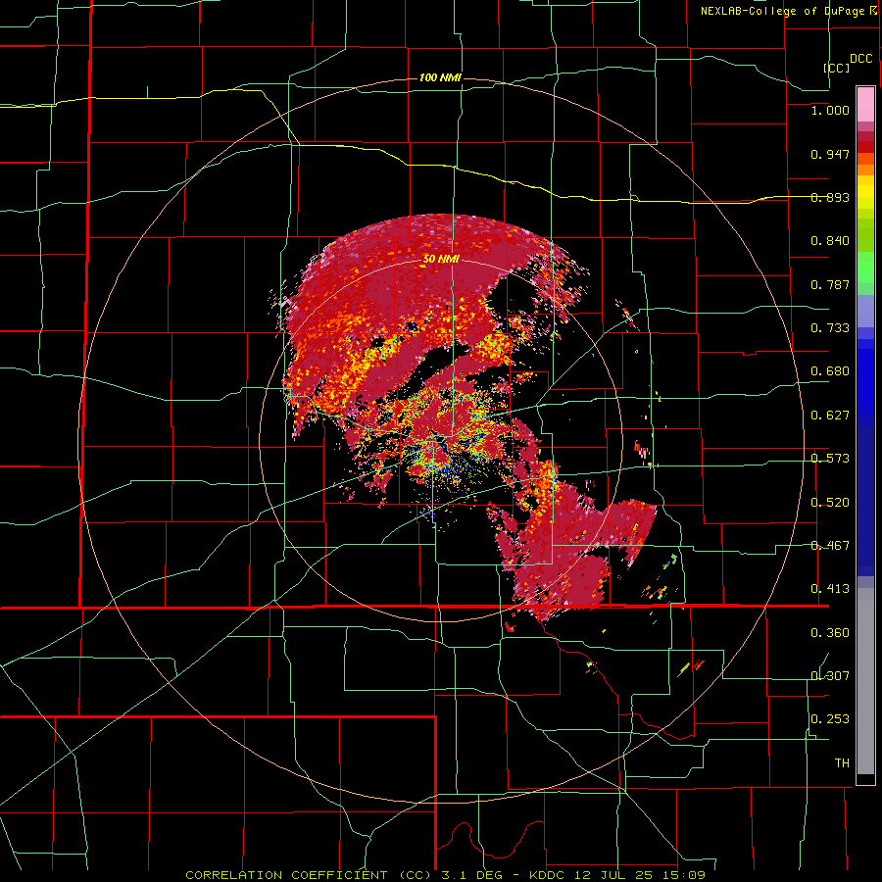Select the 0.360 scale value
The image size is (882, 882).
coord(830,633)
